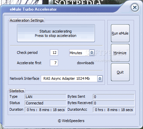Screen dimensions: 143x129
Task: Click the Accelerate first label
Action: tap(29, 63)
